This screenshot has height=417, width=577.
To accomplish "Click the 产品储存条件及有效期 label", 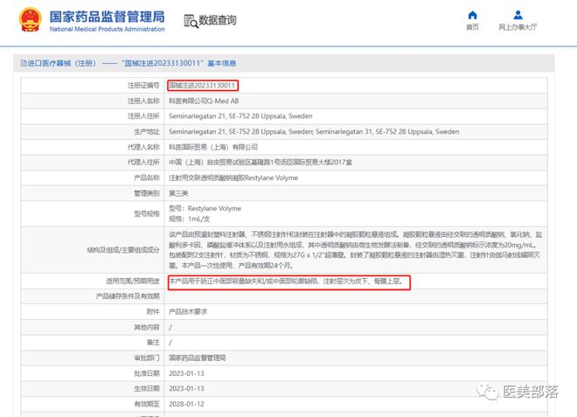I will pyautogui.click(x=128, y=296).
